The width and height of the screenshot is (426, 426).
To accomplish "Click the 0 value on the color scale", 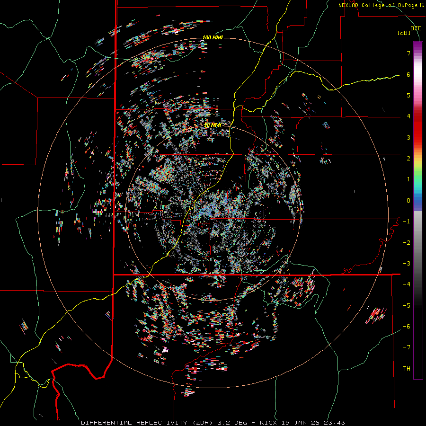I will pos(408,200).
